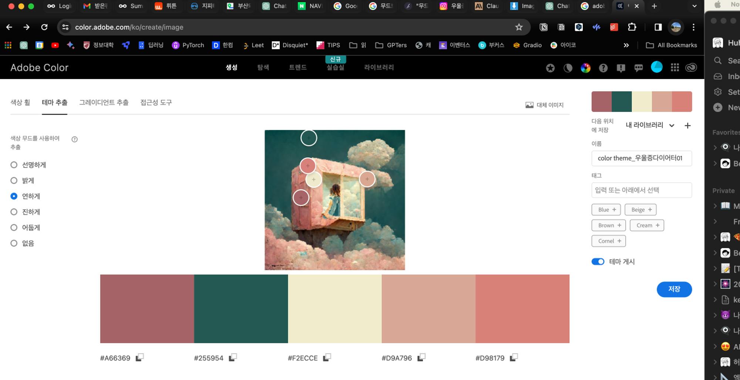Select the 진하게 color mood
Image resolution: width=740 pixels, height=380 pixels.
point(25,212)
